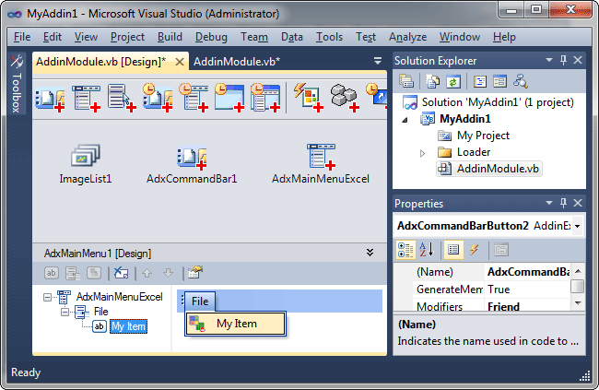Select My Project in Solution Explorer
Image resolution: width=599 pixels, height=390 pixels.
coord(474,136)
